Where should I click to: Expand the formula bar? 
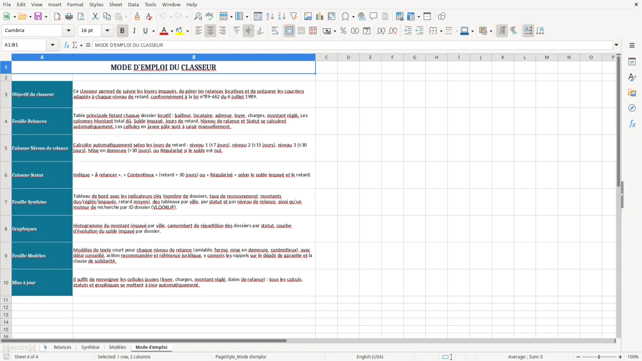[616, 45]
